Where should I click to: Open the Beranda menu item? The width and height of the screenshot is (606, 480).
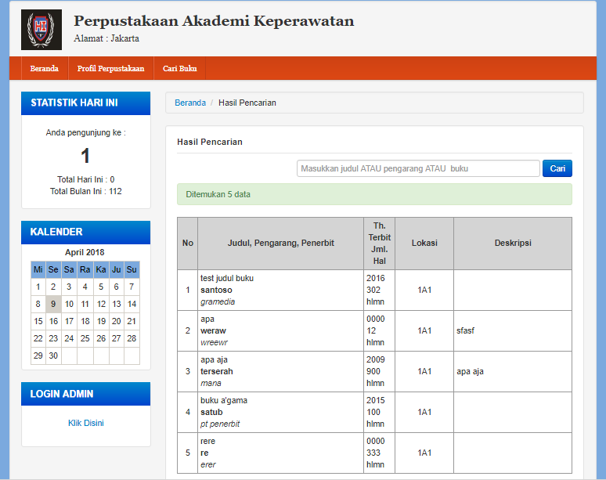(x=44, y=68)
